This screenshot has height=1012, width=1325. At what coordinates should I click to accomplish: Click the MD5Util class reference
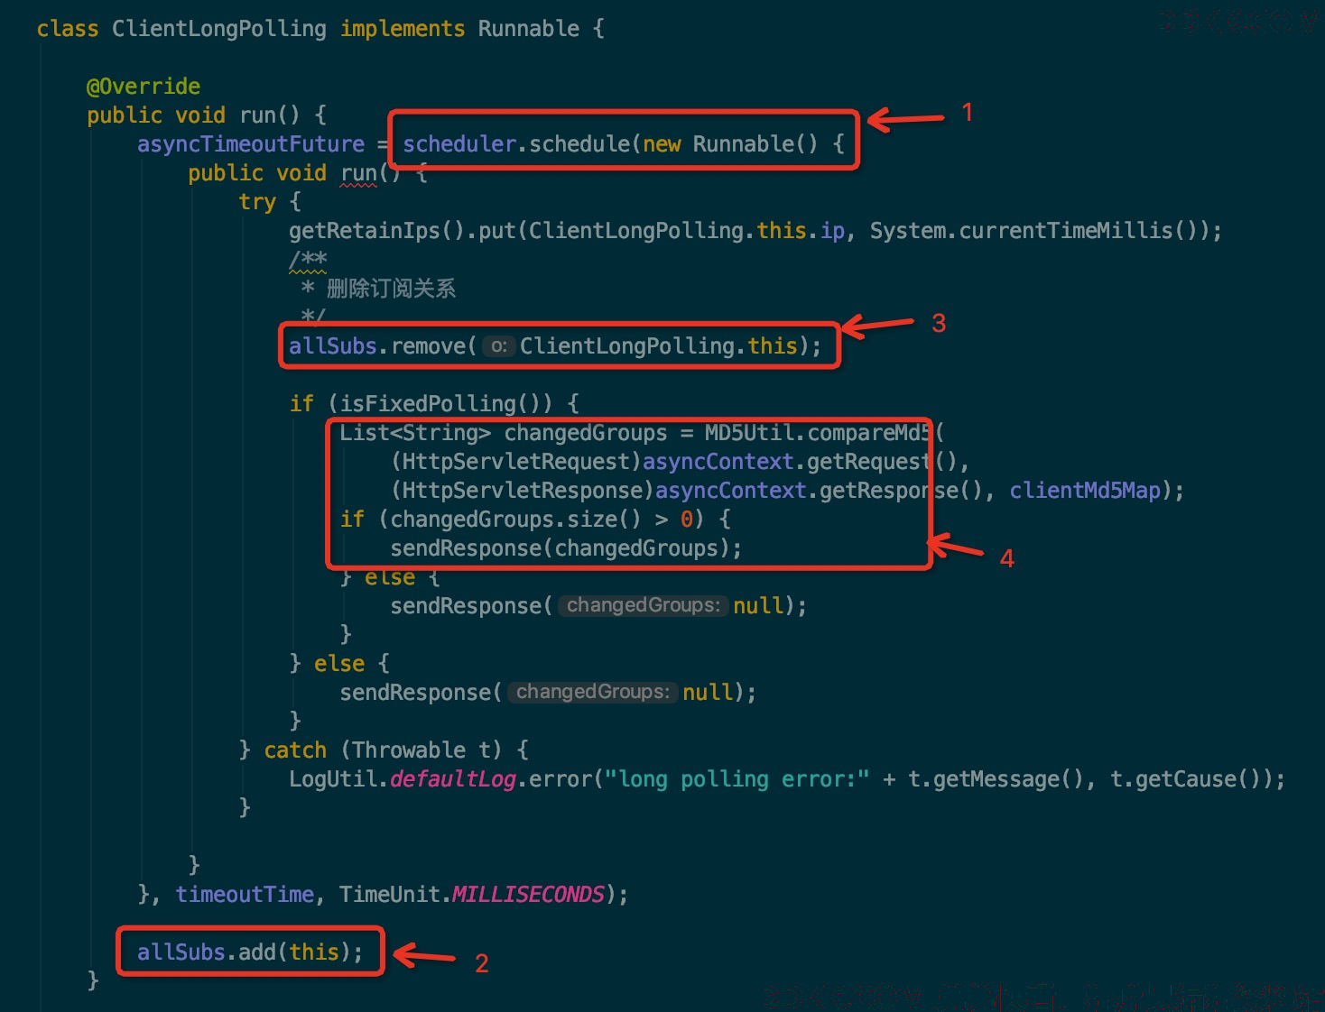750,433
